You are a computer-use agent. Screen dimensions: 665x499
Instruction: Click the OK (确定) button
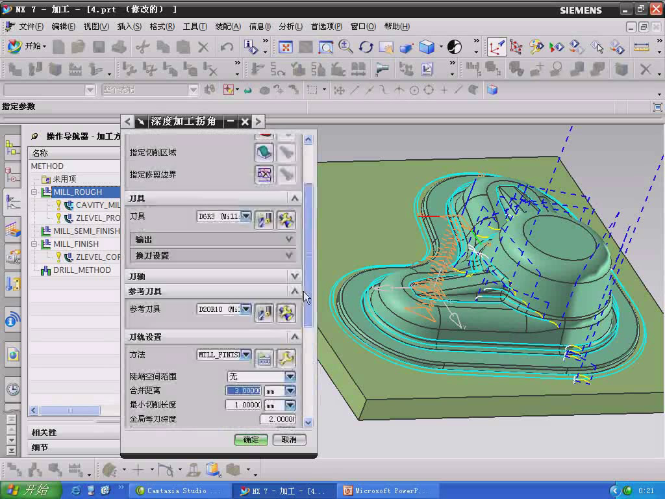[251, 440]
